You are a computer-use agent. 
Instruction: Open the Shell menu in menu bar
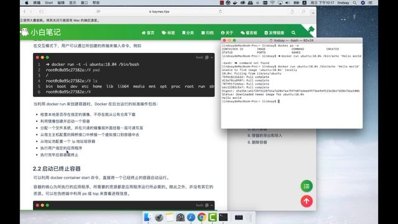click(x=49, y=2)
